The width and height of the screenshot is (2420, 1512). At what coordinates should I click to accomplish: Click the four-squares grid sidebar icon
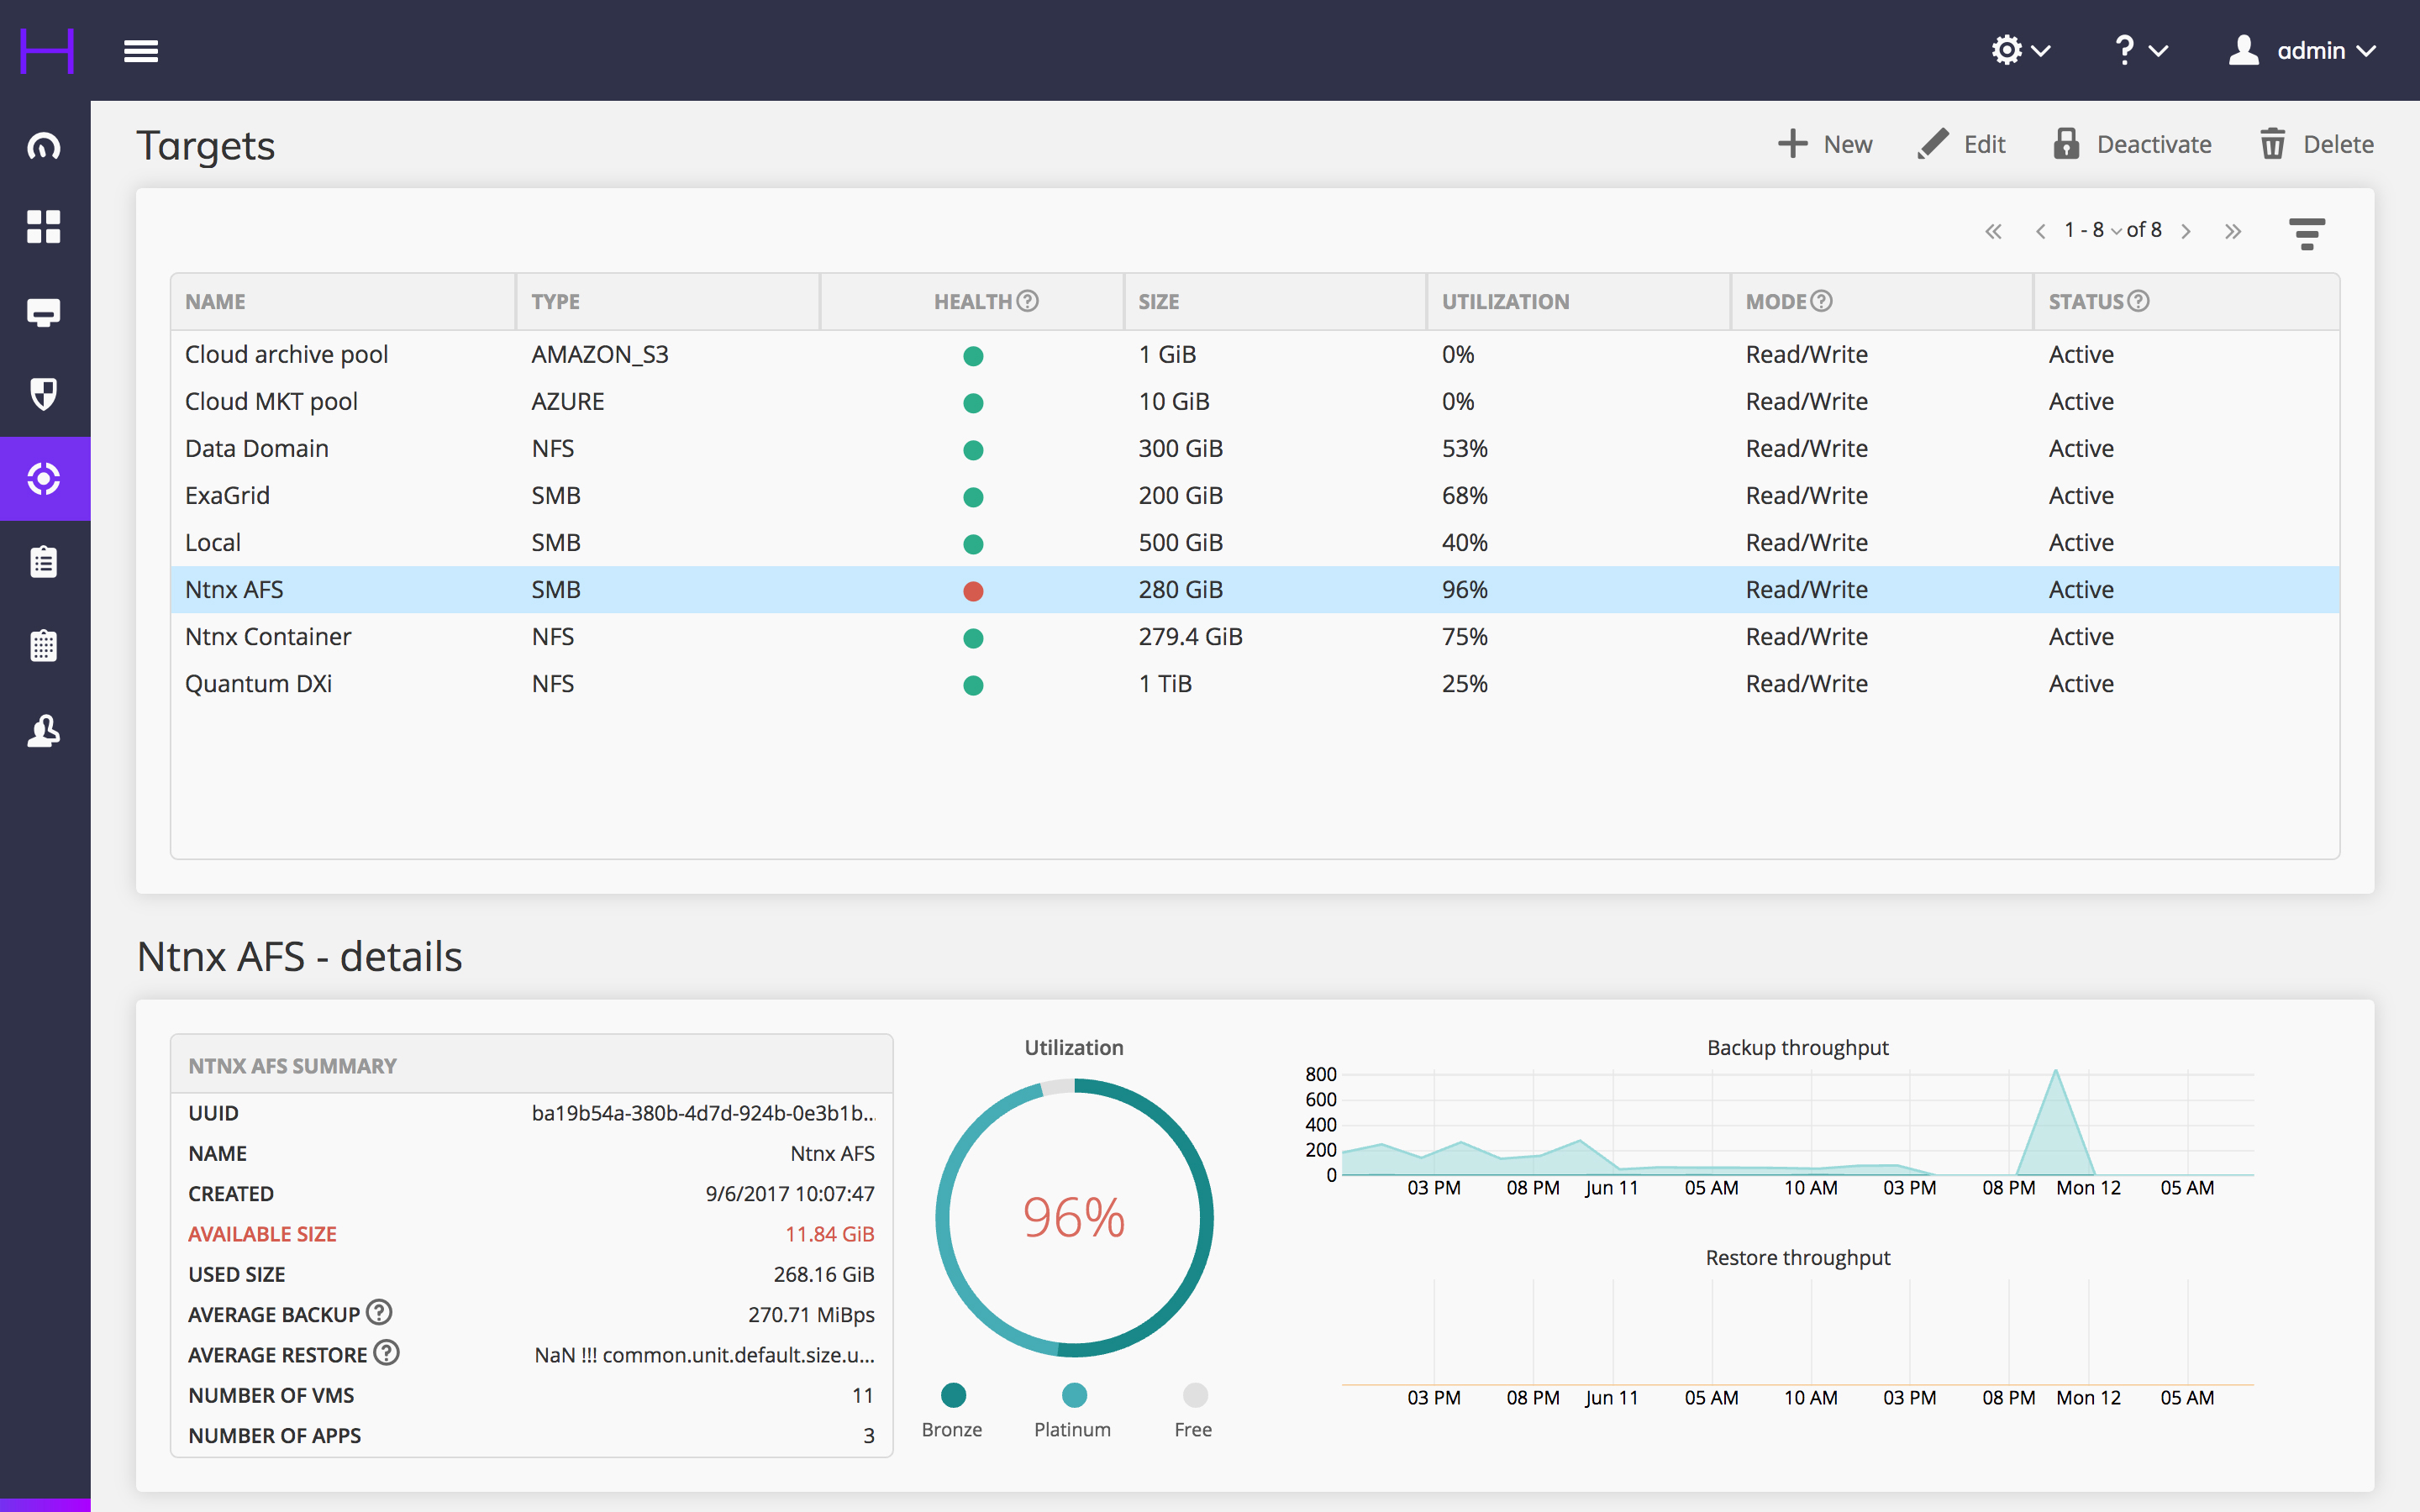(44, 227)
